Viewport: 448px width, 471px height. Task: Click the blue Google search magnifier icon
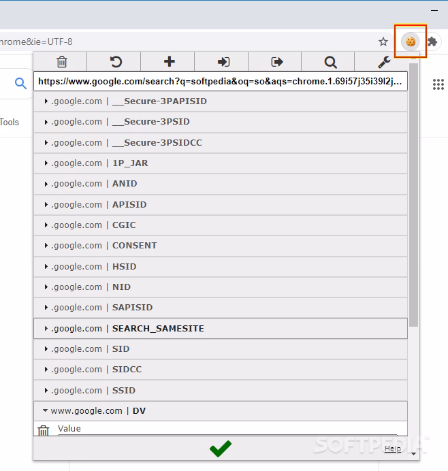point(20,83)
